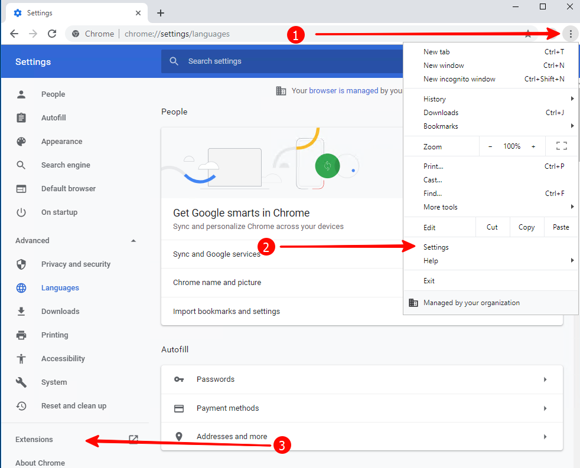
Task: Close the Settings tab
Action: click(138, 13)
